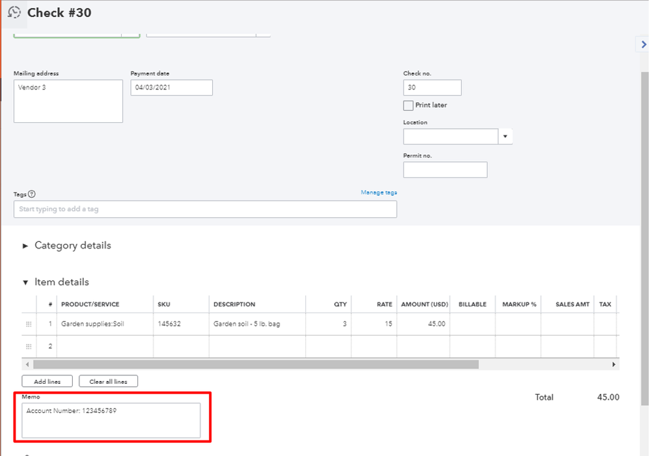Click the recent transactions clock icon

[14, 13]
